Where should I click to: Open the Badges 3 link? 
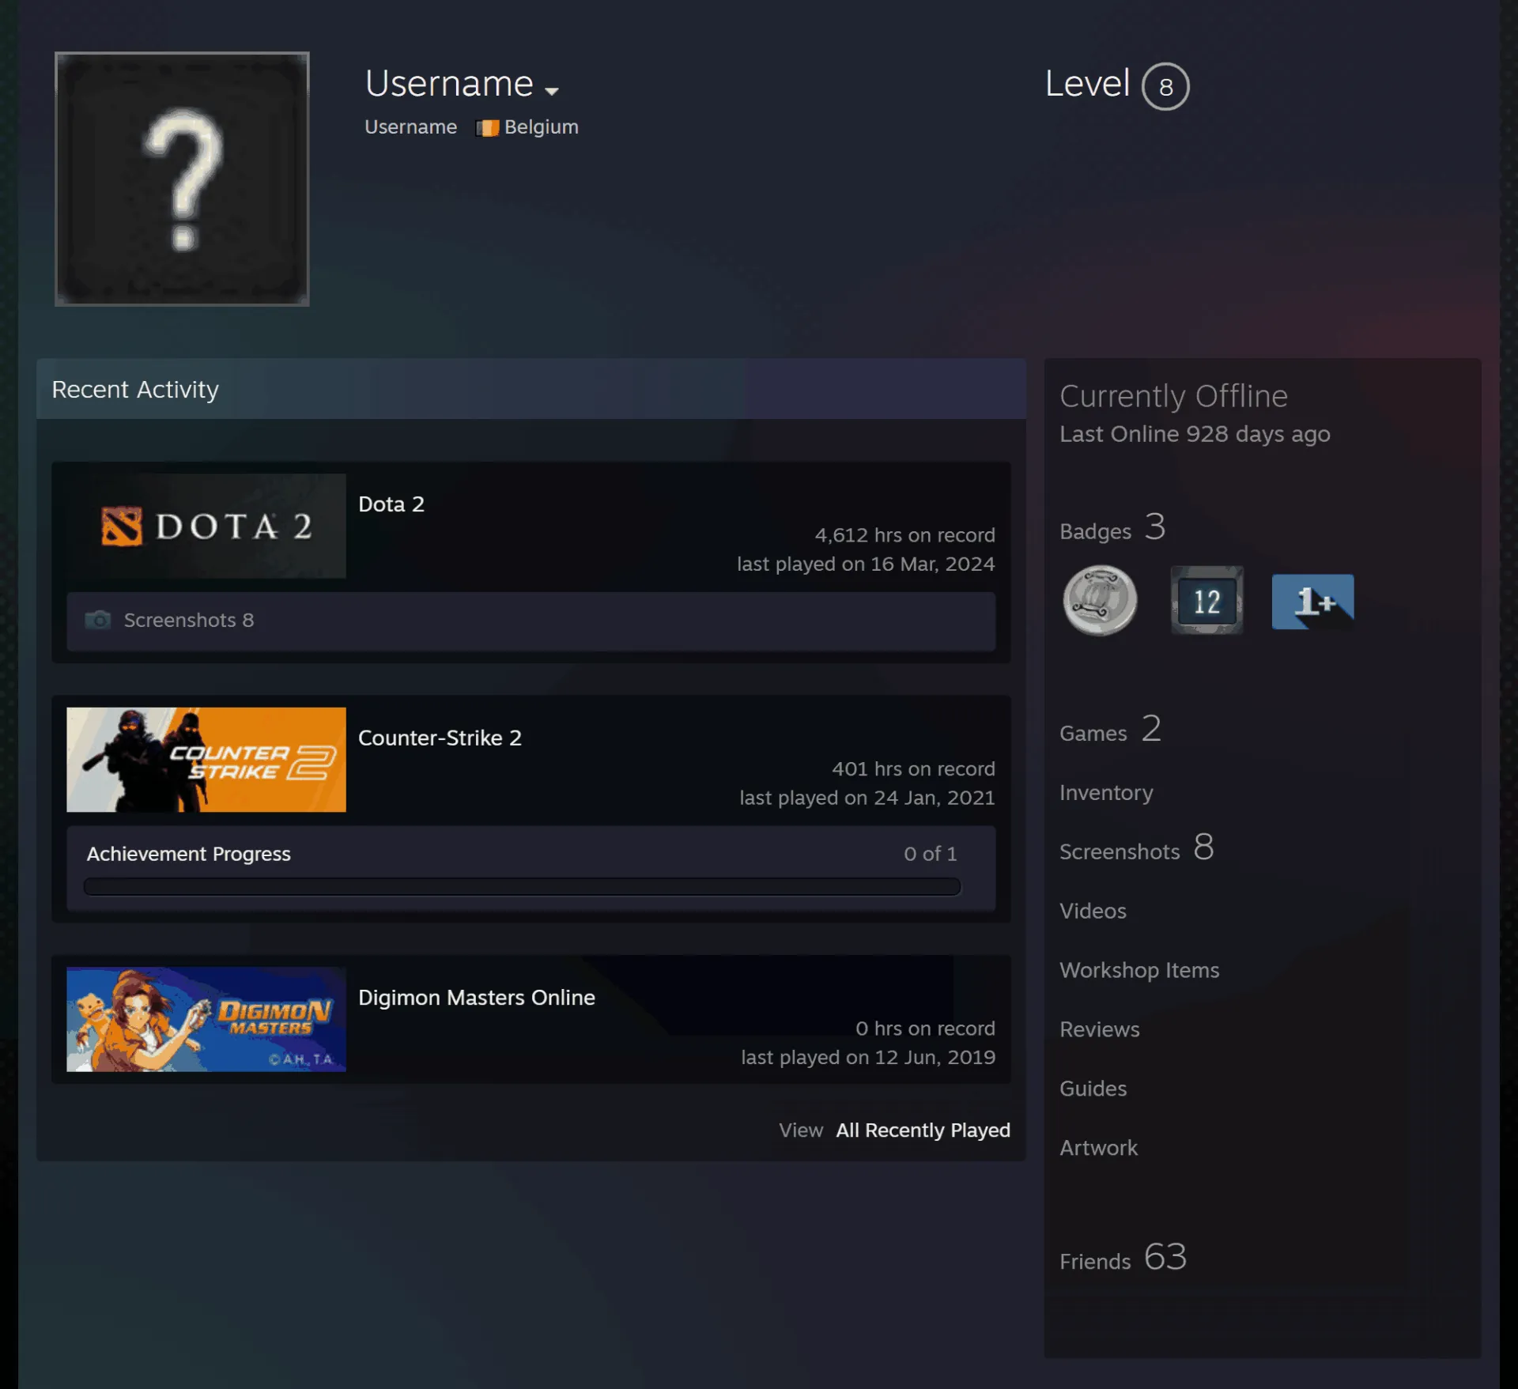pyautogui.click(x=1112, y=527)
